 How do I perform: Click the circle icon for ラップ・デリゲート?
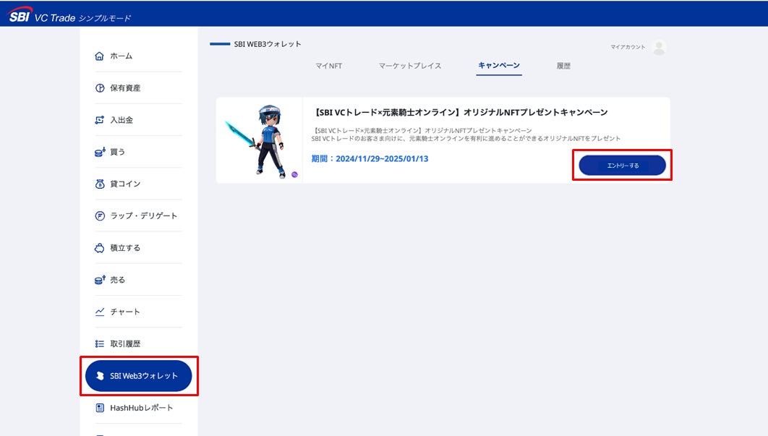(99, 215)
